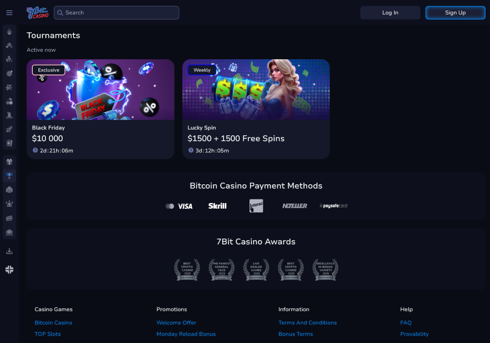The height and width of the screenshot is (343, 490).
Task: Go to Terms And Conditions link
Action: click(307, 322)
